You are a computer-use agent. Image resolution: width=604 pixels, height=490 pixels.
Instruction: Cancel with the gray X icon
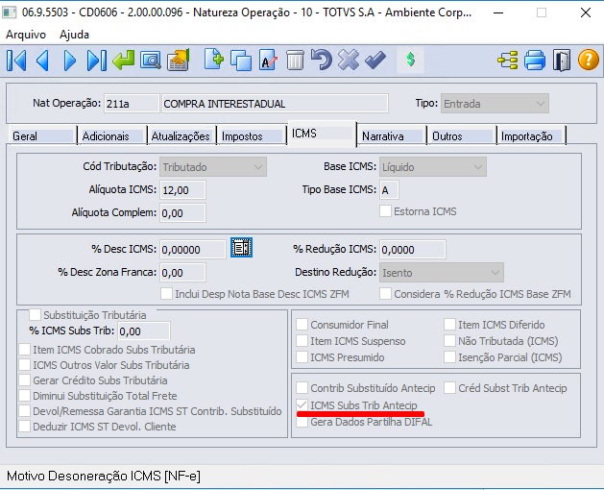click(349, 60)
